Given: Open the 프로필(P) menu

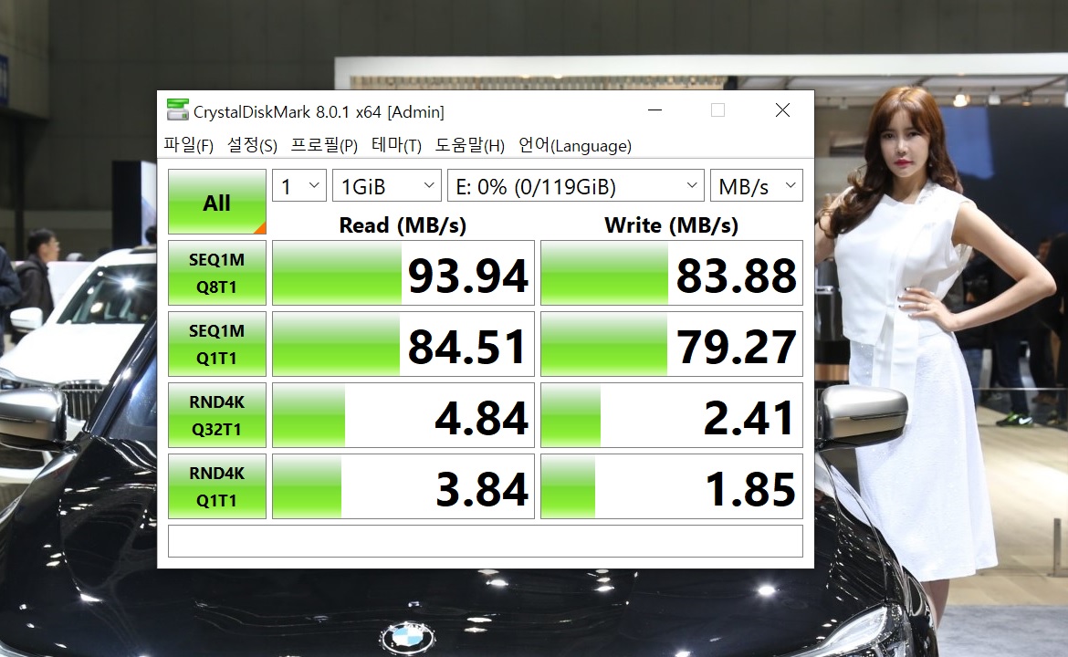Looking at the screenshot, I should click(324, 145).
